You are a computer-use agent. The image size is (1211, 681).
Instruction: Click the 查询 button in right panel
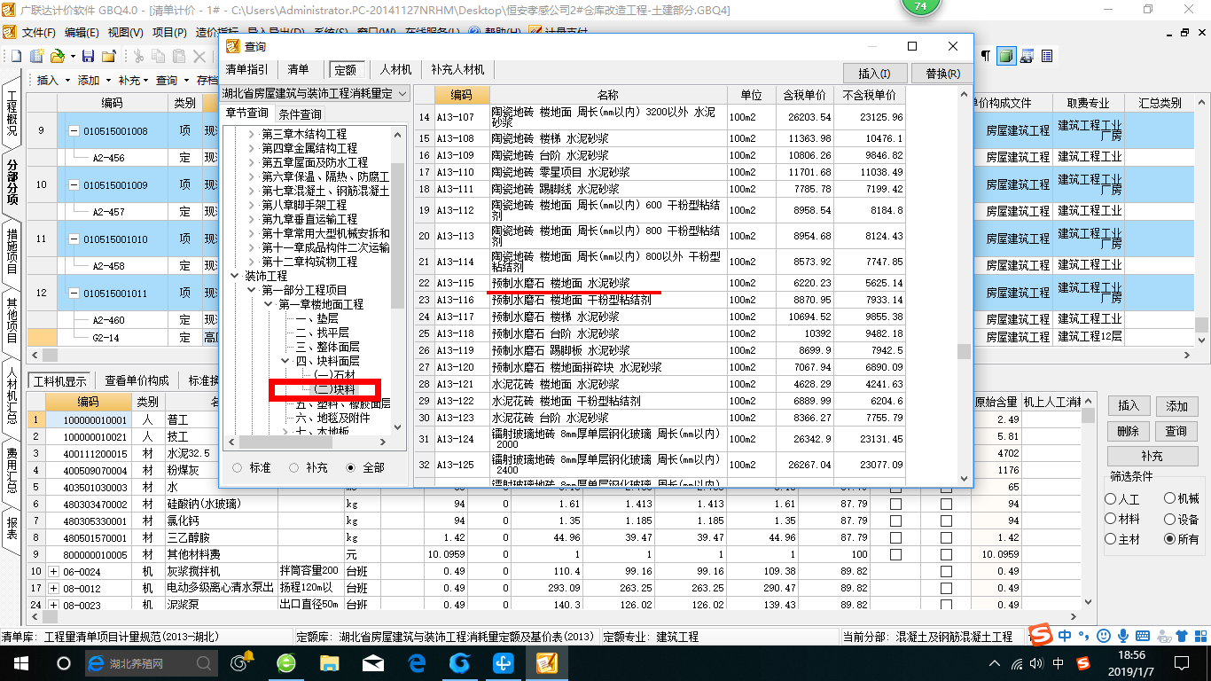tap(1176, 431)
